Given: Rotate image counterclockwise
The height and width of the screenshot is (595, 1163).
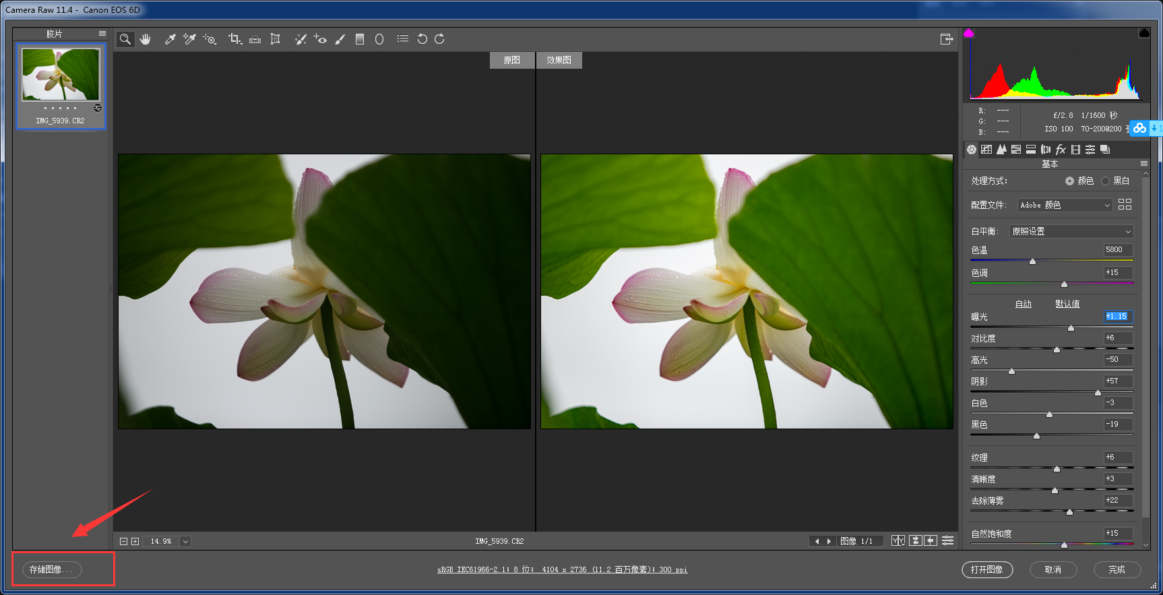Looking at the screenshot, I should click(x=422, y=39).
